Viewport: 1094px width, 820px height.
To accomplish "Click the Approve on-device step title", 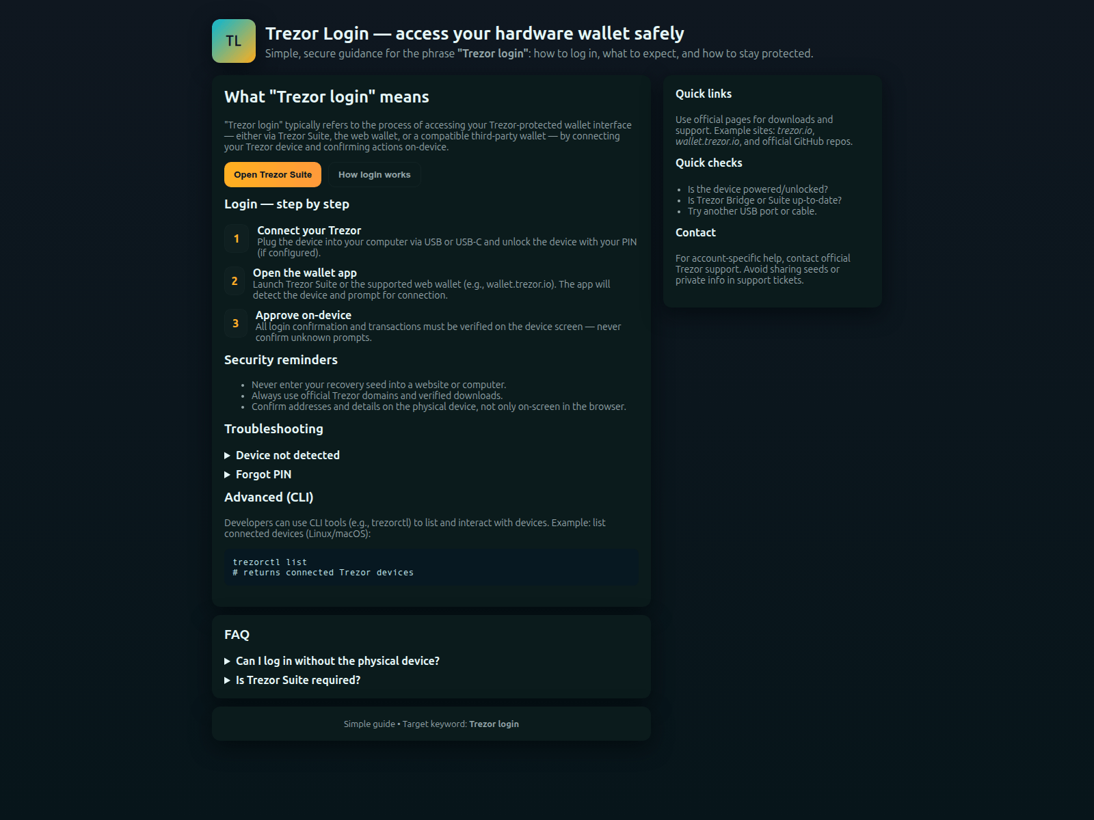I will coord(304,316).
